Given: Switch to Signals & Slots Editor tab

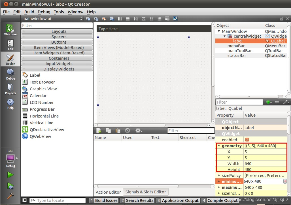Looking at the screenshot, I should tap(146, 192).
